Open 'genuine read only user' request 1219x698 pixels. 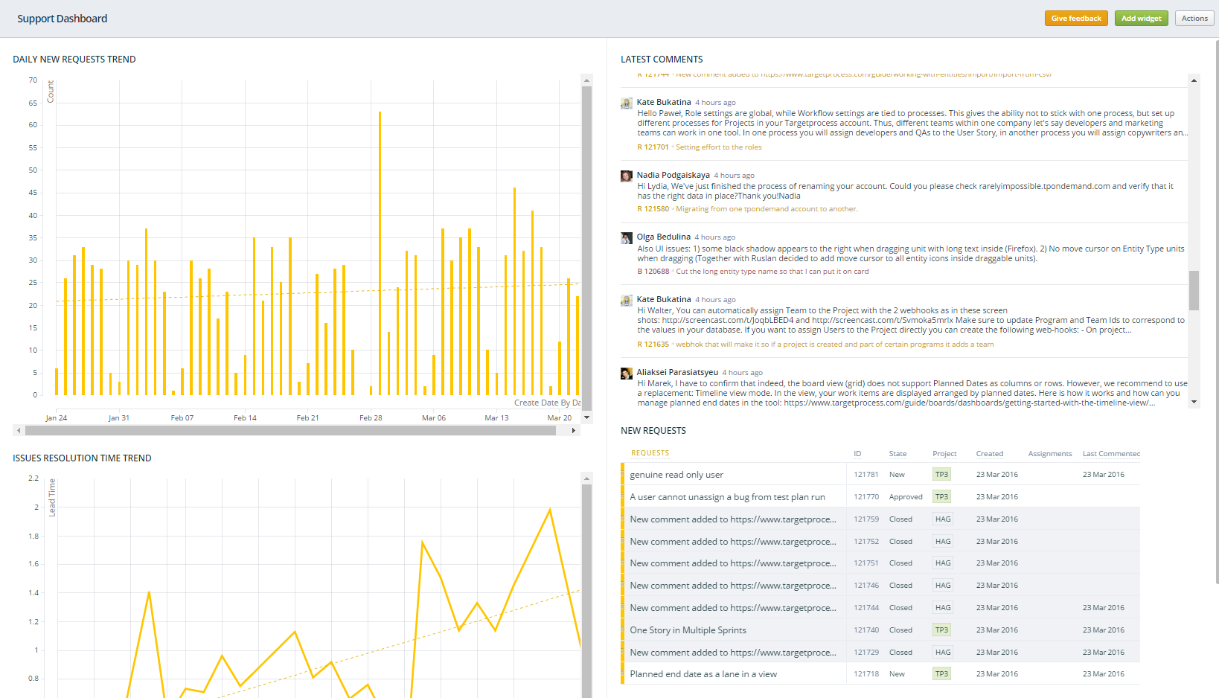(x=676, y=475)
